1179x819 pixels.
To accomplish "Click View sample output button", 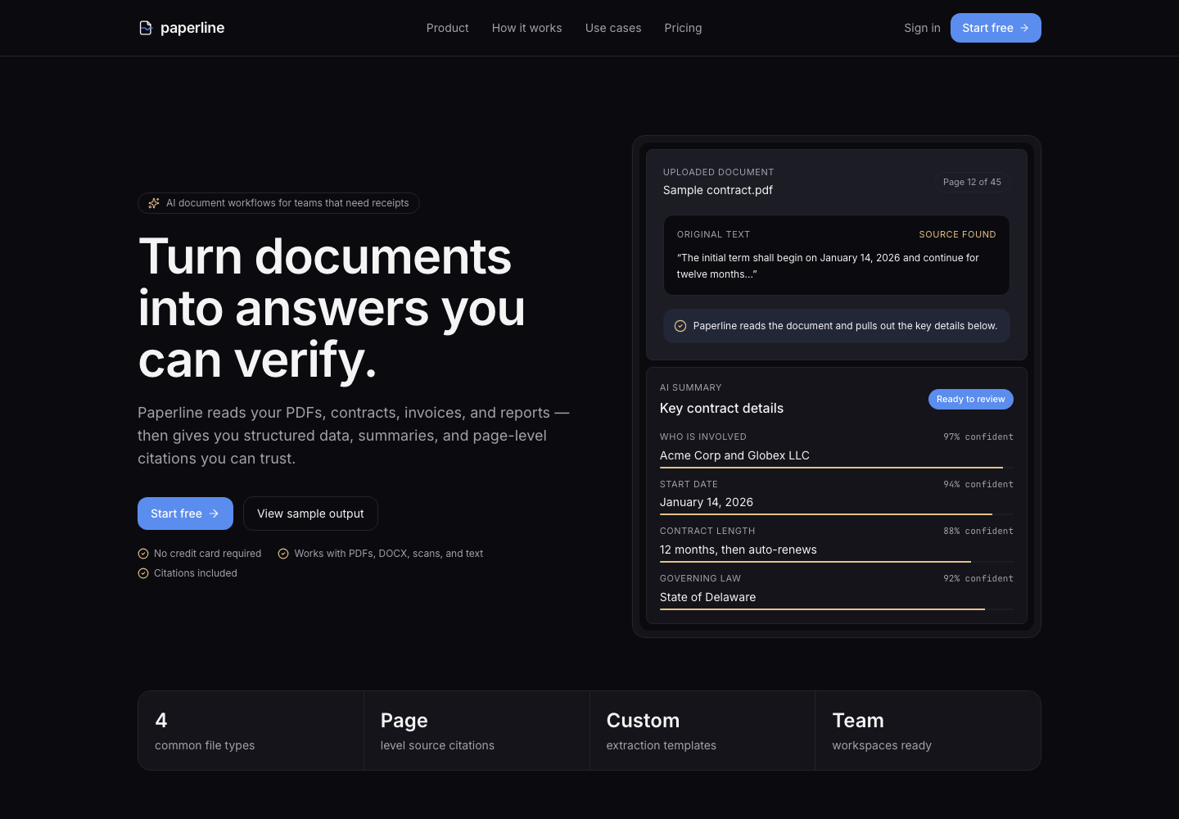I will click(x=310, y=514).
